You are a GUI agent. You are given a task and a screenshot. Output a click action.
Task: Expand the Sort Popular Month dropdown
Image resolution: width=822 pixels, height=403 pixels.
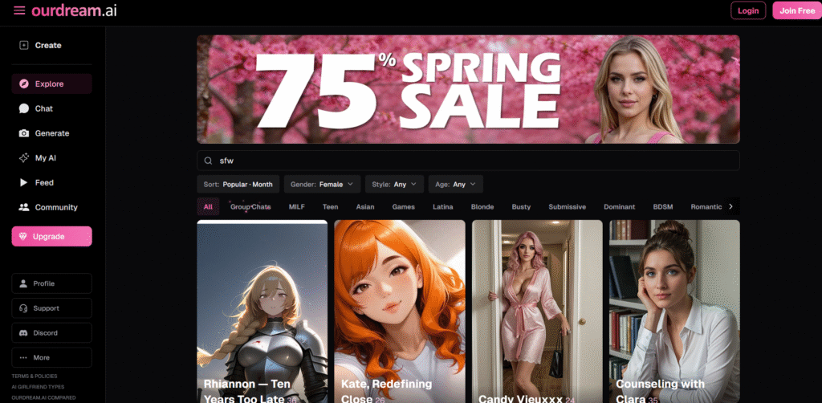coord(238,185)
